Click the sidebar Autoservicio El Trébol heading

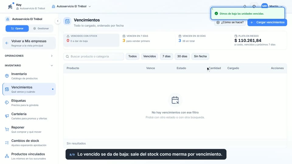tap(27, 19)
